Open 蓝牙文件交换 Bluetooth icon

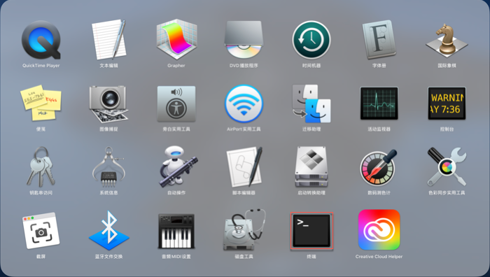tap(108, 231)
